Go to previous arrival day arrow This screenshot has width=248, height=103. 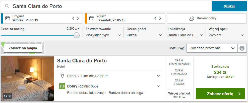click(x=73, y=18)
